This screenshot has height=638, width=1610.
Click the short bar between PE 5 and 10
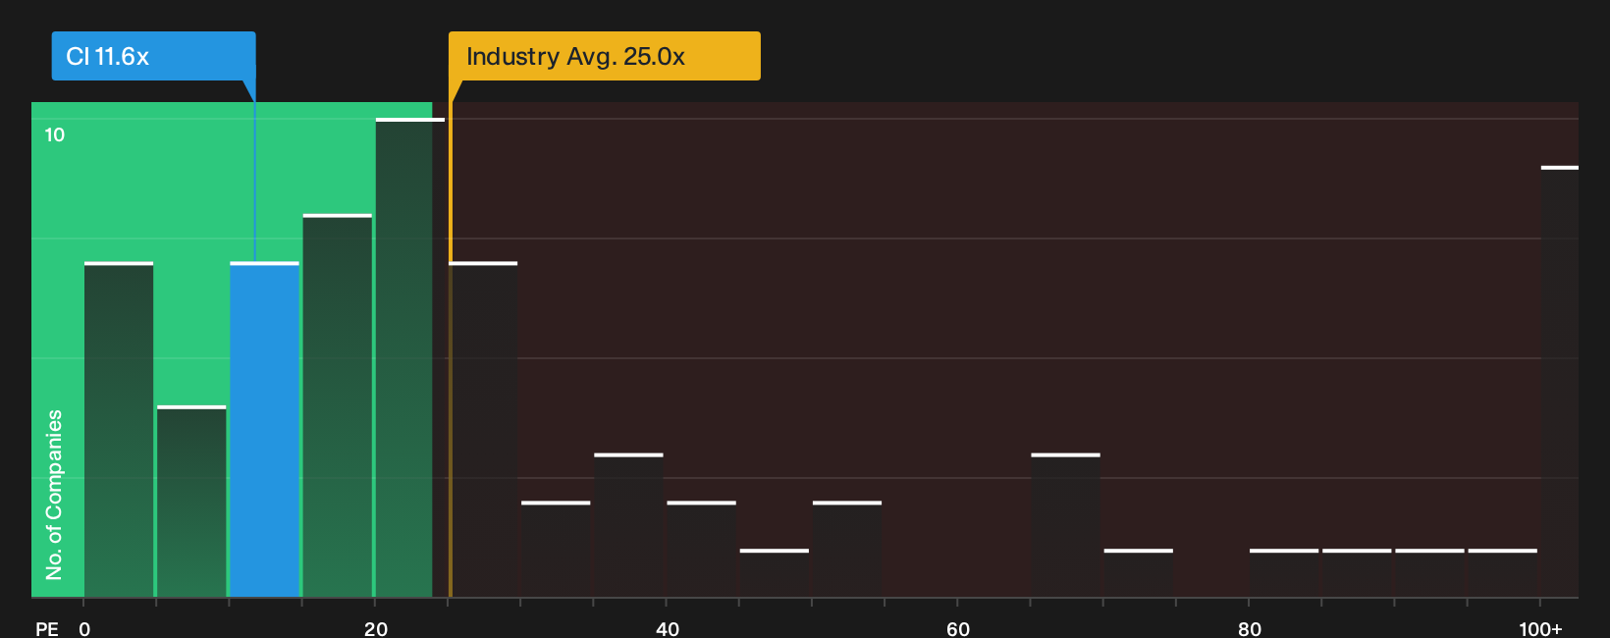click(191, 502)
